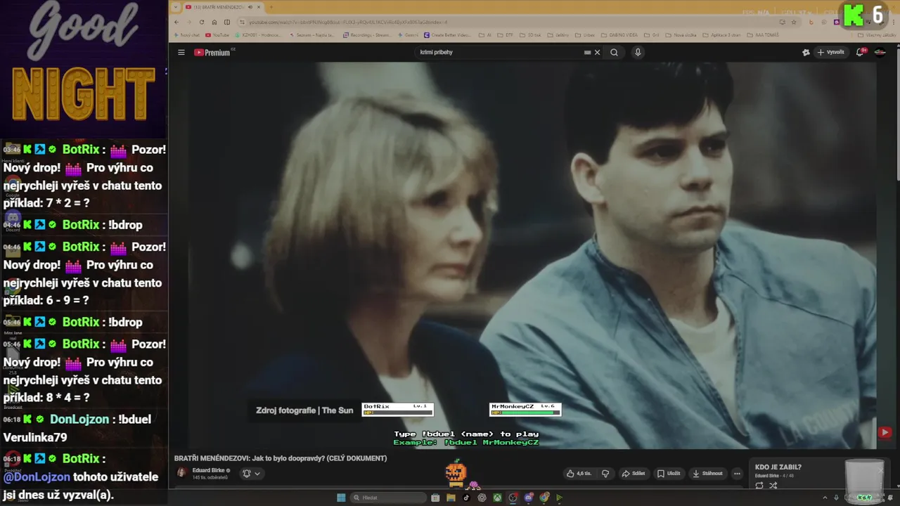This screenshot has width=900, height=506.
Task: Open TikTok from the taskbar
Action: coord(466,498)
